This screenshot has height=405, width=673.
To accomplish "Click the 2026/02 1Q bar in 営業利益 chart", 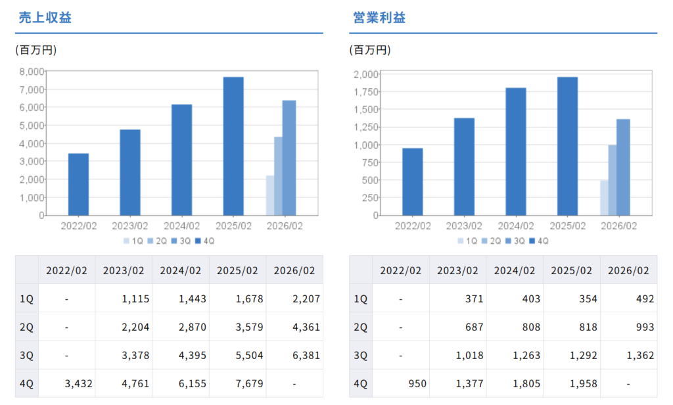I will (x=604, y=197).
